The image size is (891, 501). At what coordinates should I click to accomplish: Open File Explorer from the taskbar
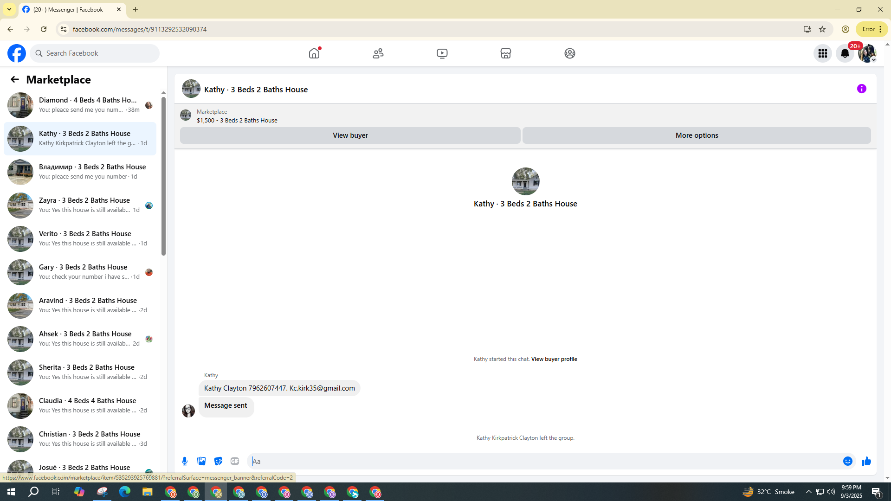coord(148,492)
